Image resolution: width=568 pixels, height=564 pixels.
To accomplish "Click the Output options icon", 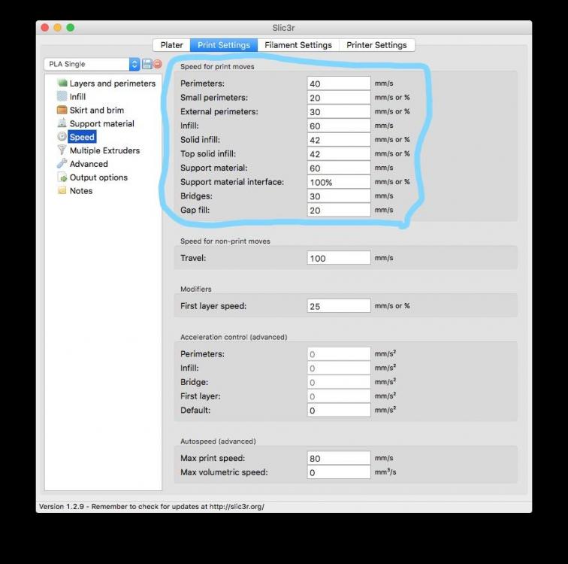I will pyautogui.click(x=62, y=177).
